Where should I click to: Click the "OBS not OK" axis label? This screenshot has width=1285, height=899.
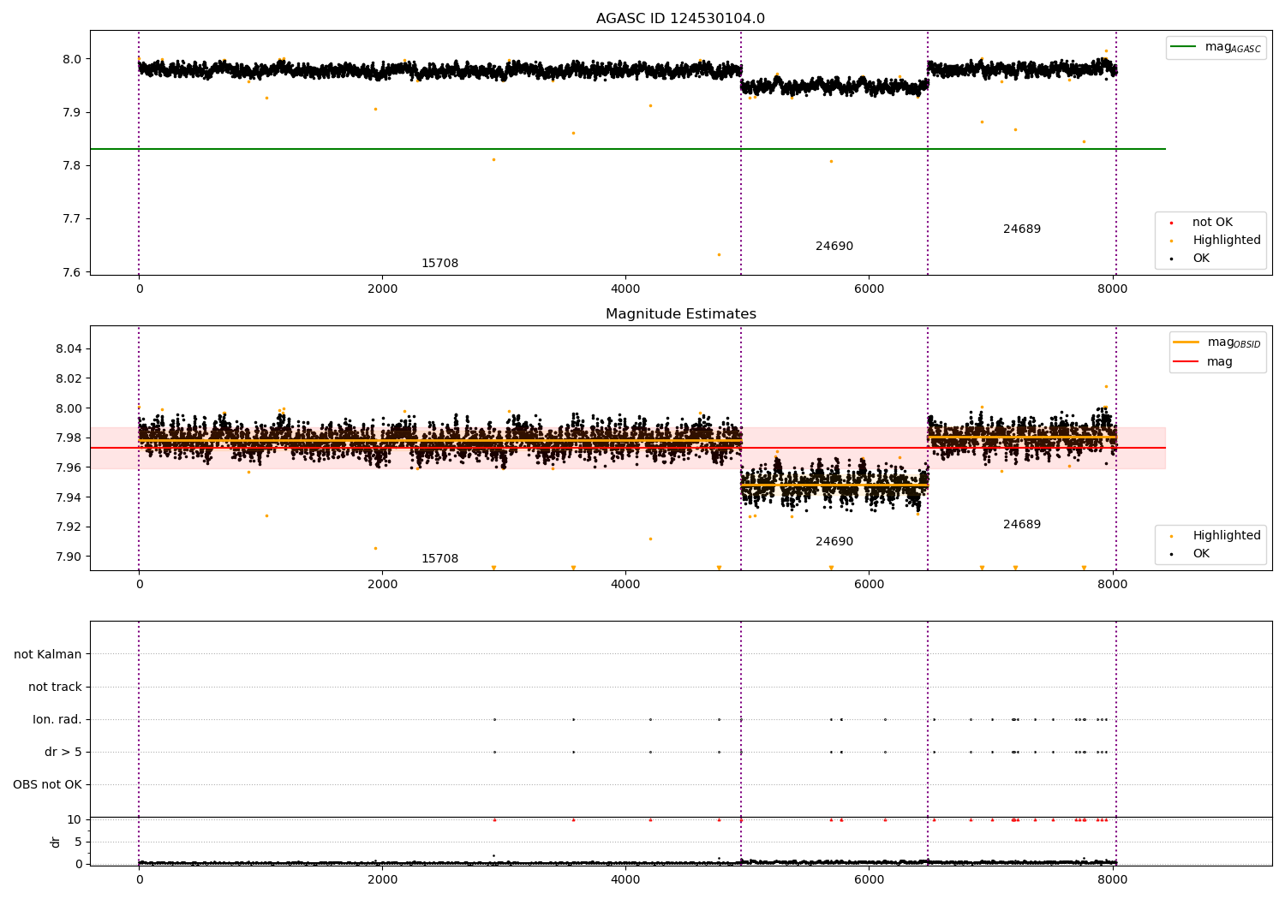point(47,785)
